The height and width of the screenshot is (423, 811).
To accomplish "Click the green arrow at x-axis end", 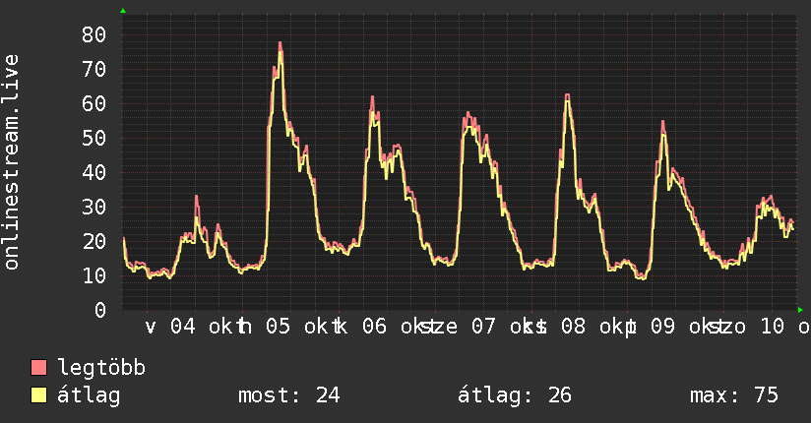I will (x=800, y=310).
